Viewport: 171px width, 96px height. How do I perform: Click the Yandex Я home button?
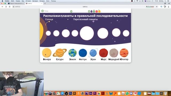[x=6, y=7]
